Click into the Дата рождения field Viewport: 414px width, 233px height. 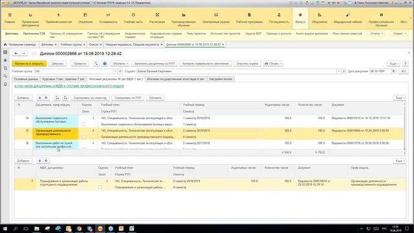380,71
